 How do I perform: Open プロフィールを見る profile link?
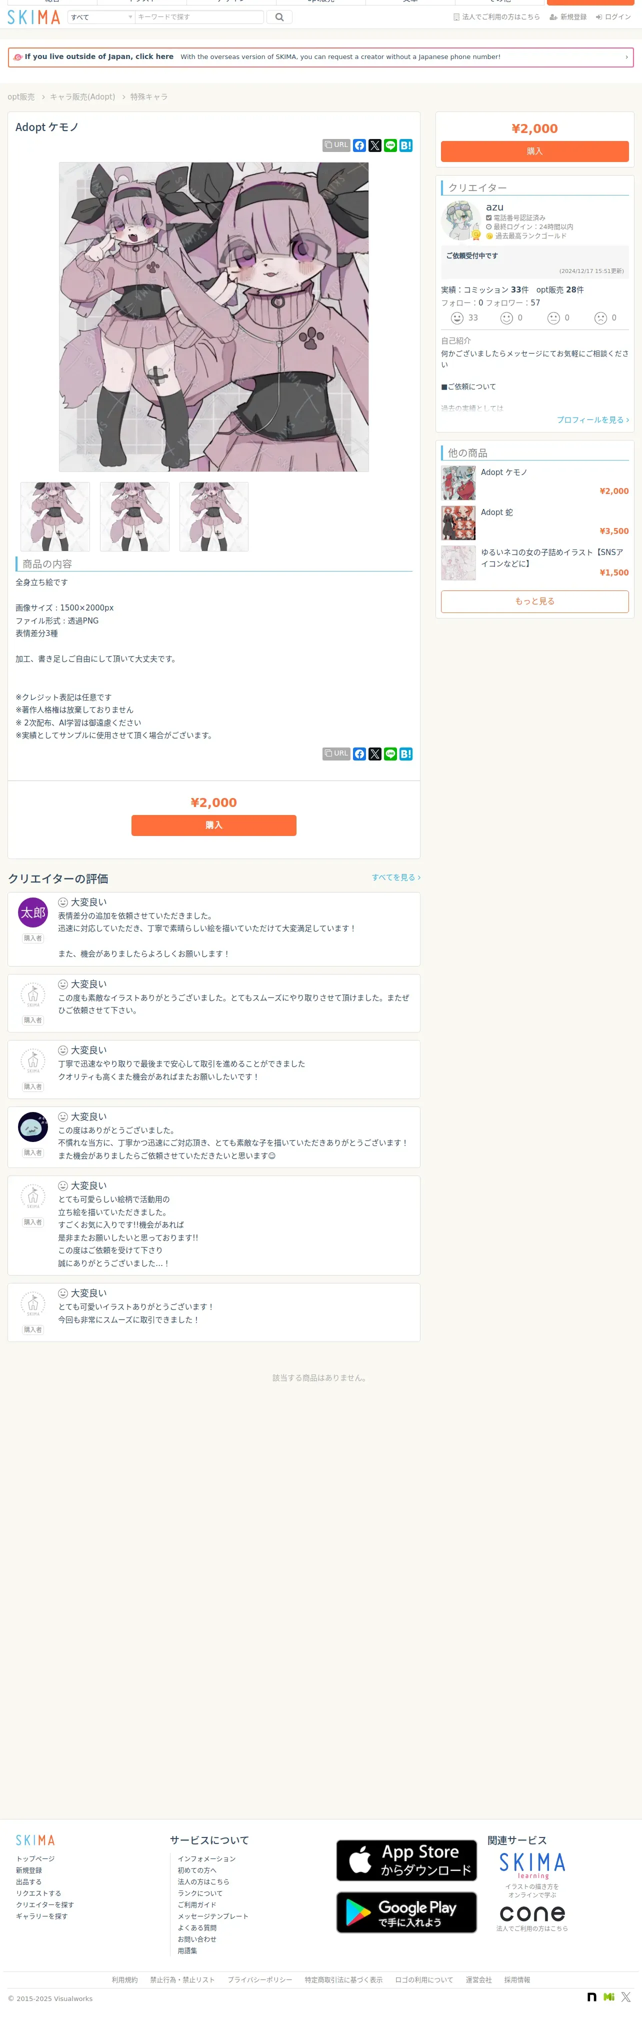(593, 420)
